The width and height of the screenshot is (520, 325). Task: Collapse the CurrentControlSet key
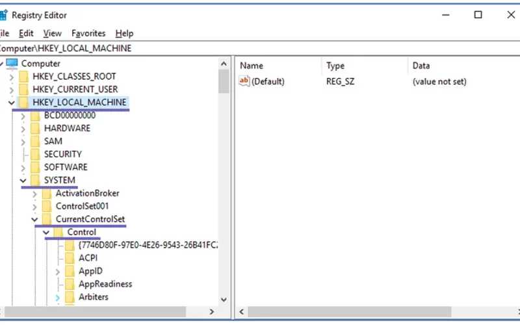(34, 219)
